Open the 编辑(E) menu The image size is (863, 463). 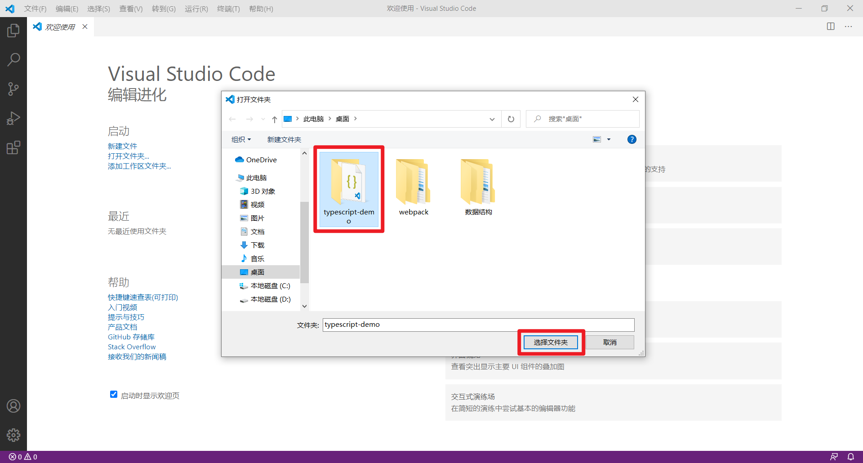point(67,9)
